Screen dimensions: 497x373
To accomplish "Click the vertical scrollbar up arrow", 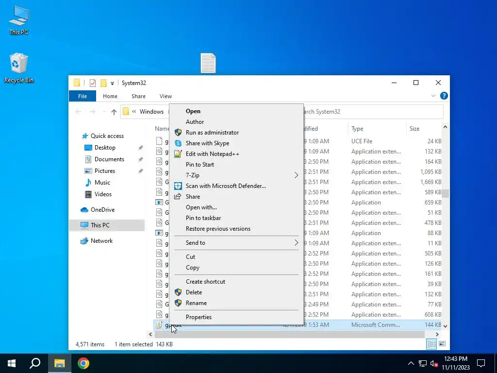I will pyautogui.click(x=445, y=127).
